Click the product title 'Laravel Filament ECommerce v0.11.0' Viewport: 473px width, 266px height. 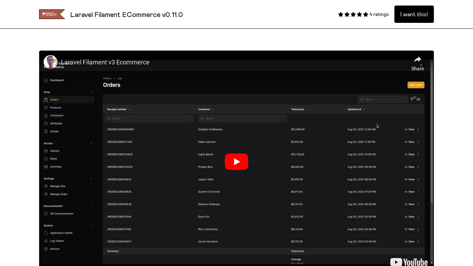coord(126,15)
